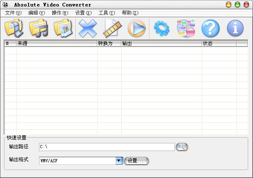This screenshot has width=253, height=178.
Task: Click the 状态 column header
Action: pyautogui.click(x=219, y=43)
